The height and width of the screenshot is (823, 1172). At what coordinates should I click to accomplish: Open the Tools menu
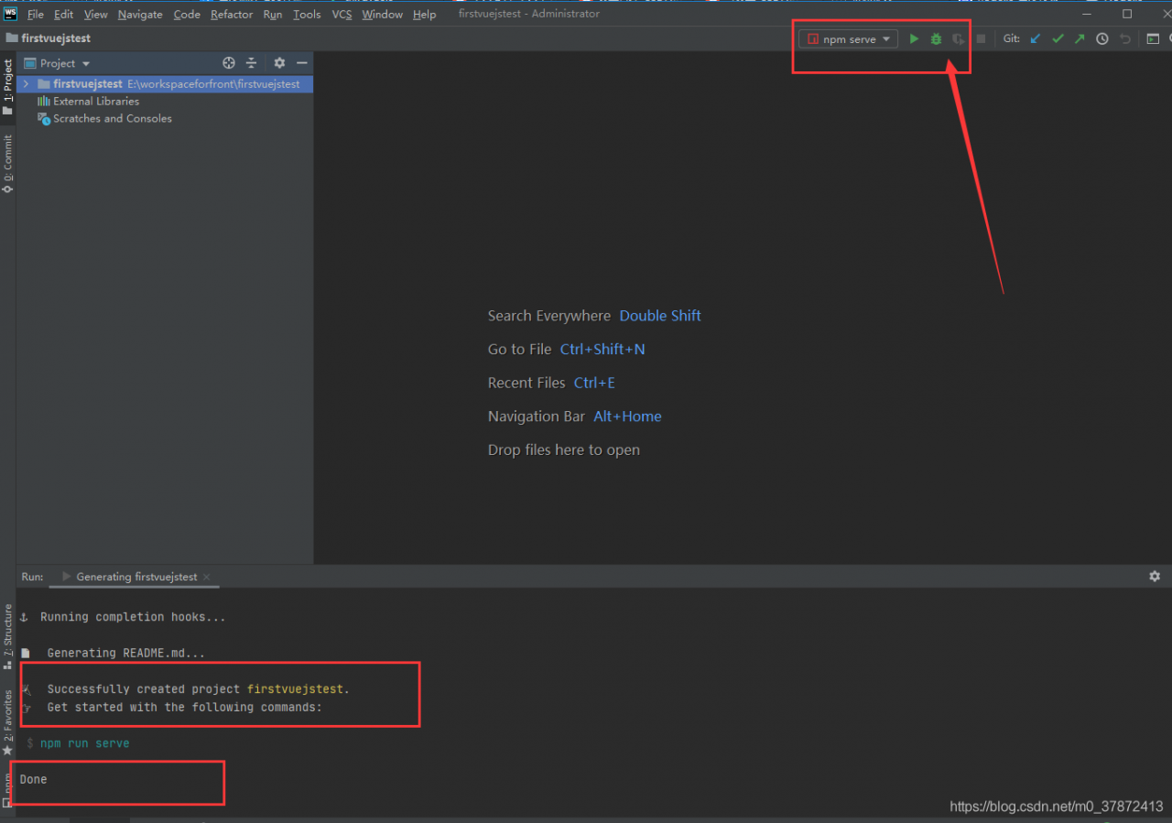coord(307,15)
